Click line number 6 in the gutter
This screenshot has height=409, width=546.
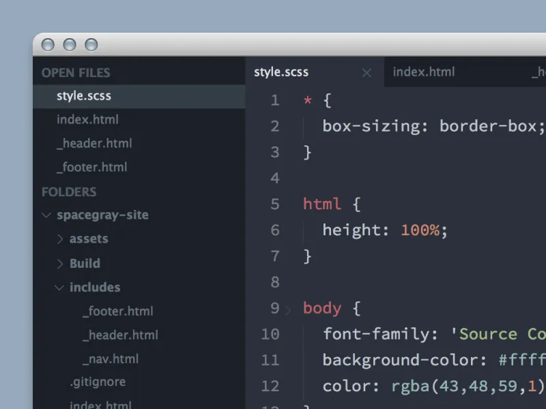coord(274,230)
